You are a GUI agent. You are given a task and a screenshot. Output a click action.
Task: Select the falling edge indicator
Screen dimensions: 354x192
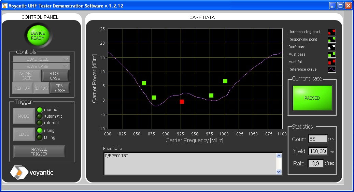coord(40,137)
